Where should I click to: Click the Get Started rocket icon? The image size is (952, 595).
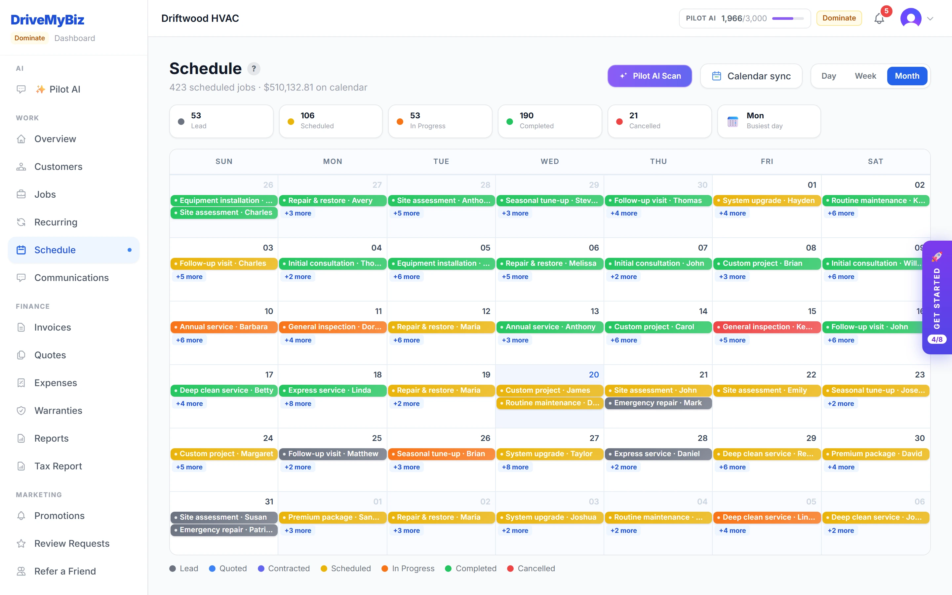[937, 257]
